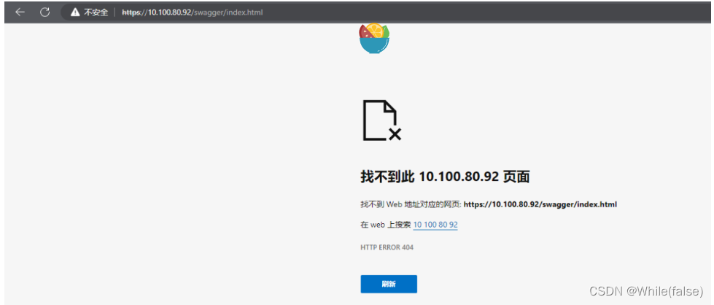Open the 10 100 80 92 web search link
The image size is (714, 305).
435,225
